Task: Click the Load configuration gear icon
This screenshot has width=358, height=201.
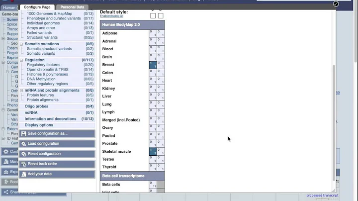Action: tap(24, 144)
